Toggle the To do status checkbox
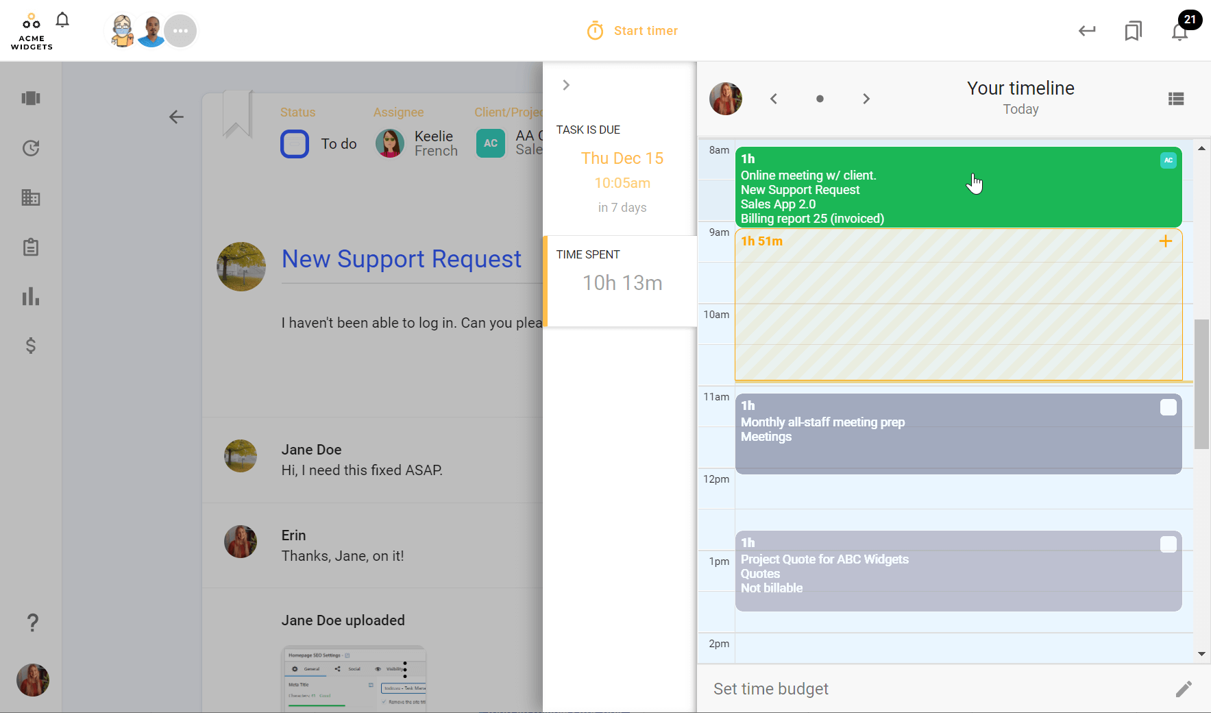This screenshot has width=1211, height=713. [x=295, y=144]
